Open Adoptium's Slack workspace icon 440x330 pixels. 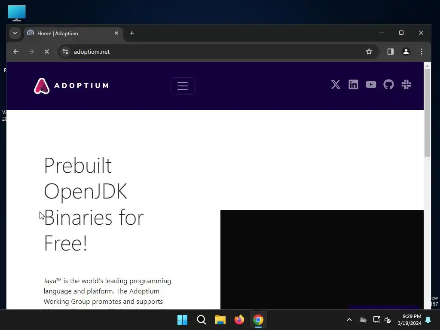(x=406, y=85)
